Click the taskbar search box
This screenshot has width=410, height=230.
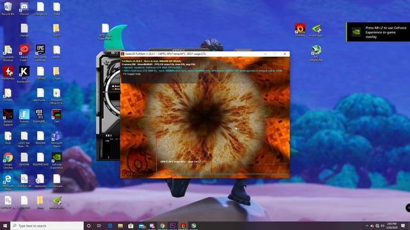tap(47, 226)
